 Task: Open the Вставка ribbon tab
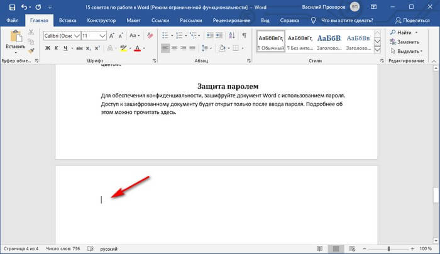67,20
